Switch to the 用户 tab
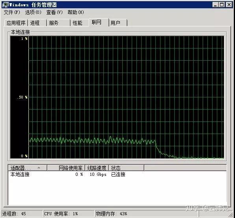The image size is (235, 218). [x=118, y=23]
